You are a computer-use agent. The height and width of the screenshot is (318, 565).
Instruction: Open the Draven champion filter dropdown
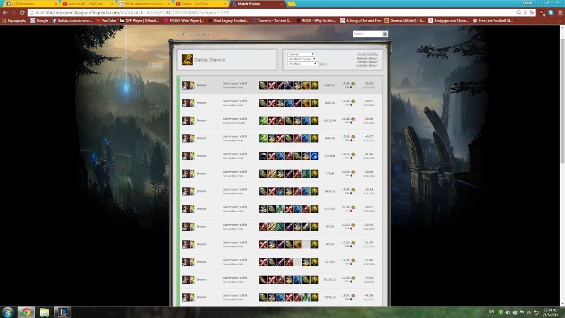click(301, 54)
